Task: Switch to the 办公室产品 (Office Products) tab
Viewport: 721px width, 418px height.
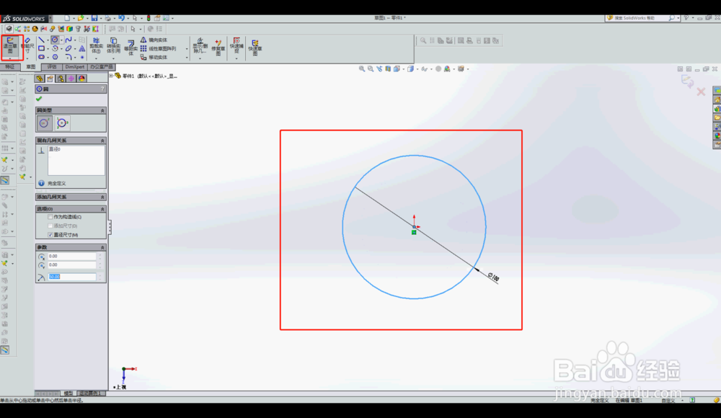Action: click(101, 67)
